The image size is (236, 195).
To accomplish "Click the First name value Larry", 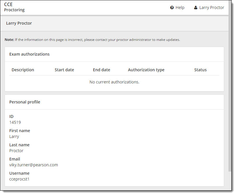I will [14, 136].
